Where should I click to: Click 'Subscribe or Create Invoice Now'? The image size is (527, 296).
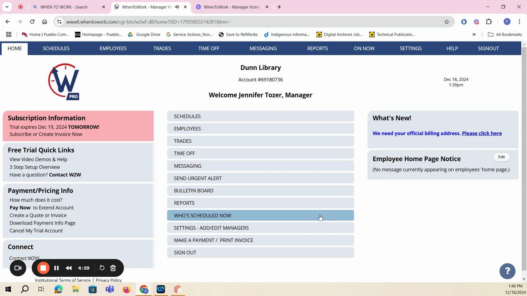[x=46, y=134]
